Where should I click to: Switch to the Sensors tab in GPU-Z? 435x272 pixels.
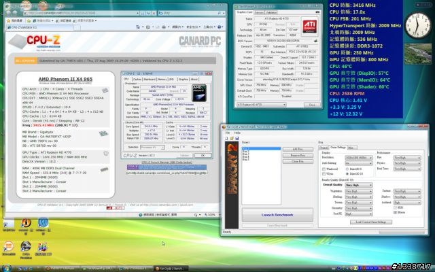pos(259,12)
